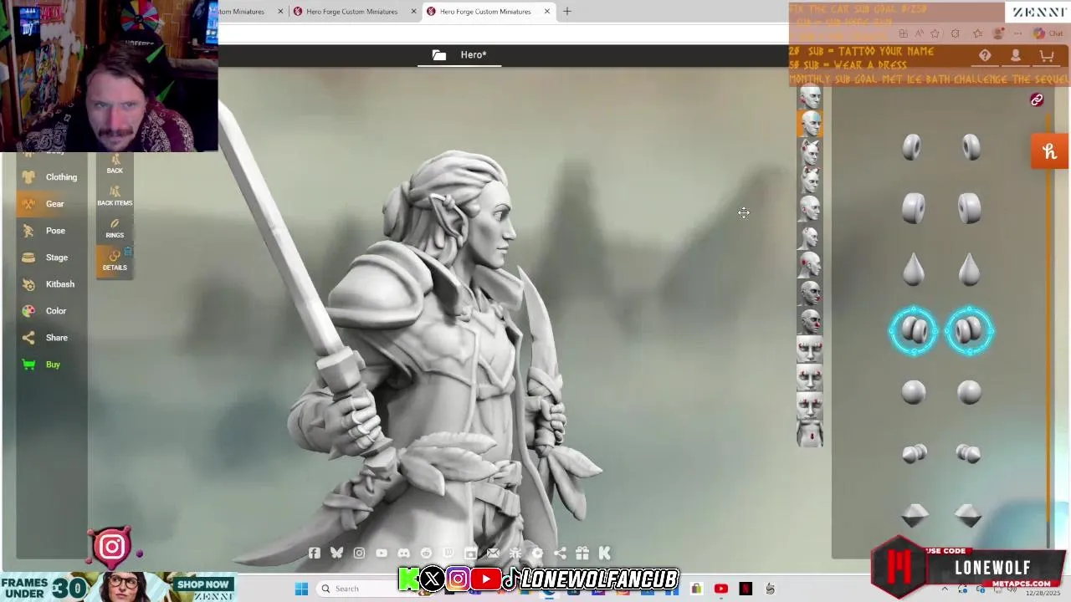This screenshot has height=602, width=1071.
Task: Select the left teardrop earring
Action: [913, 269]
